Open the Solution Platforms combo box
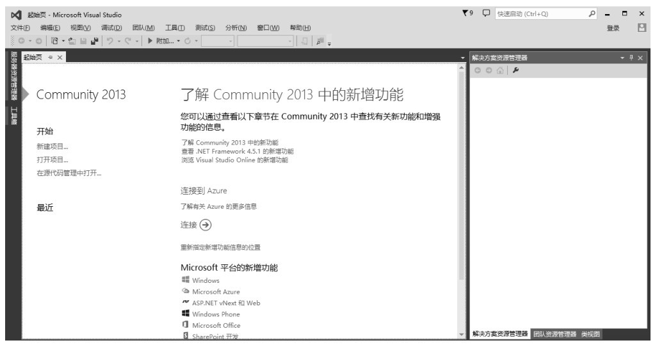 click(x=265, y=41)
